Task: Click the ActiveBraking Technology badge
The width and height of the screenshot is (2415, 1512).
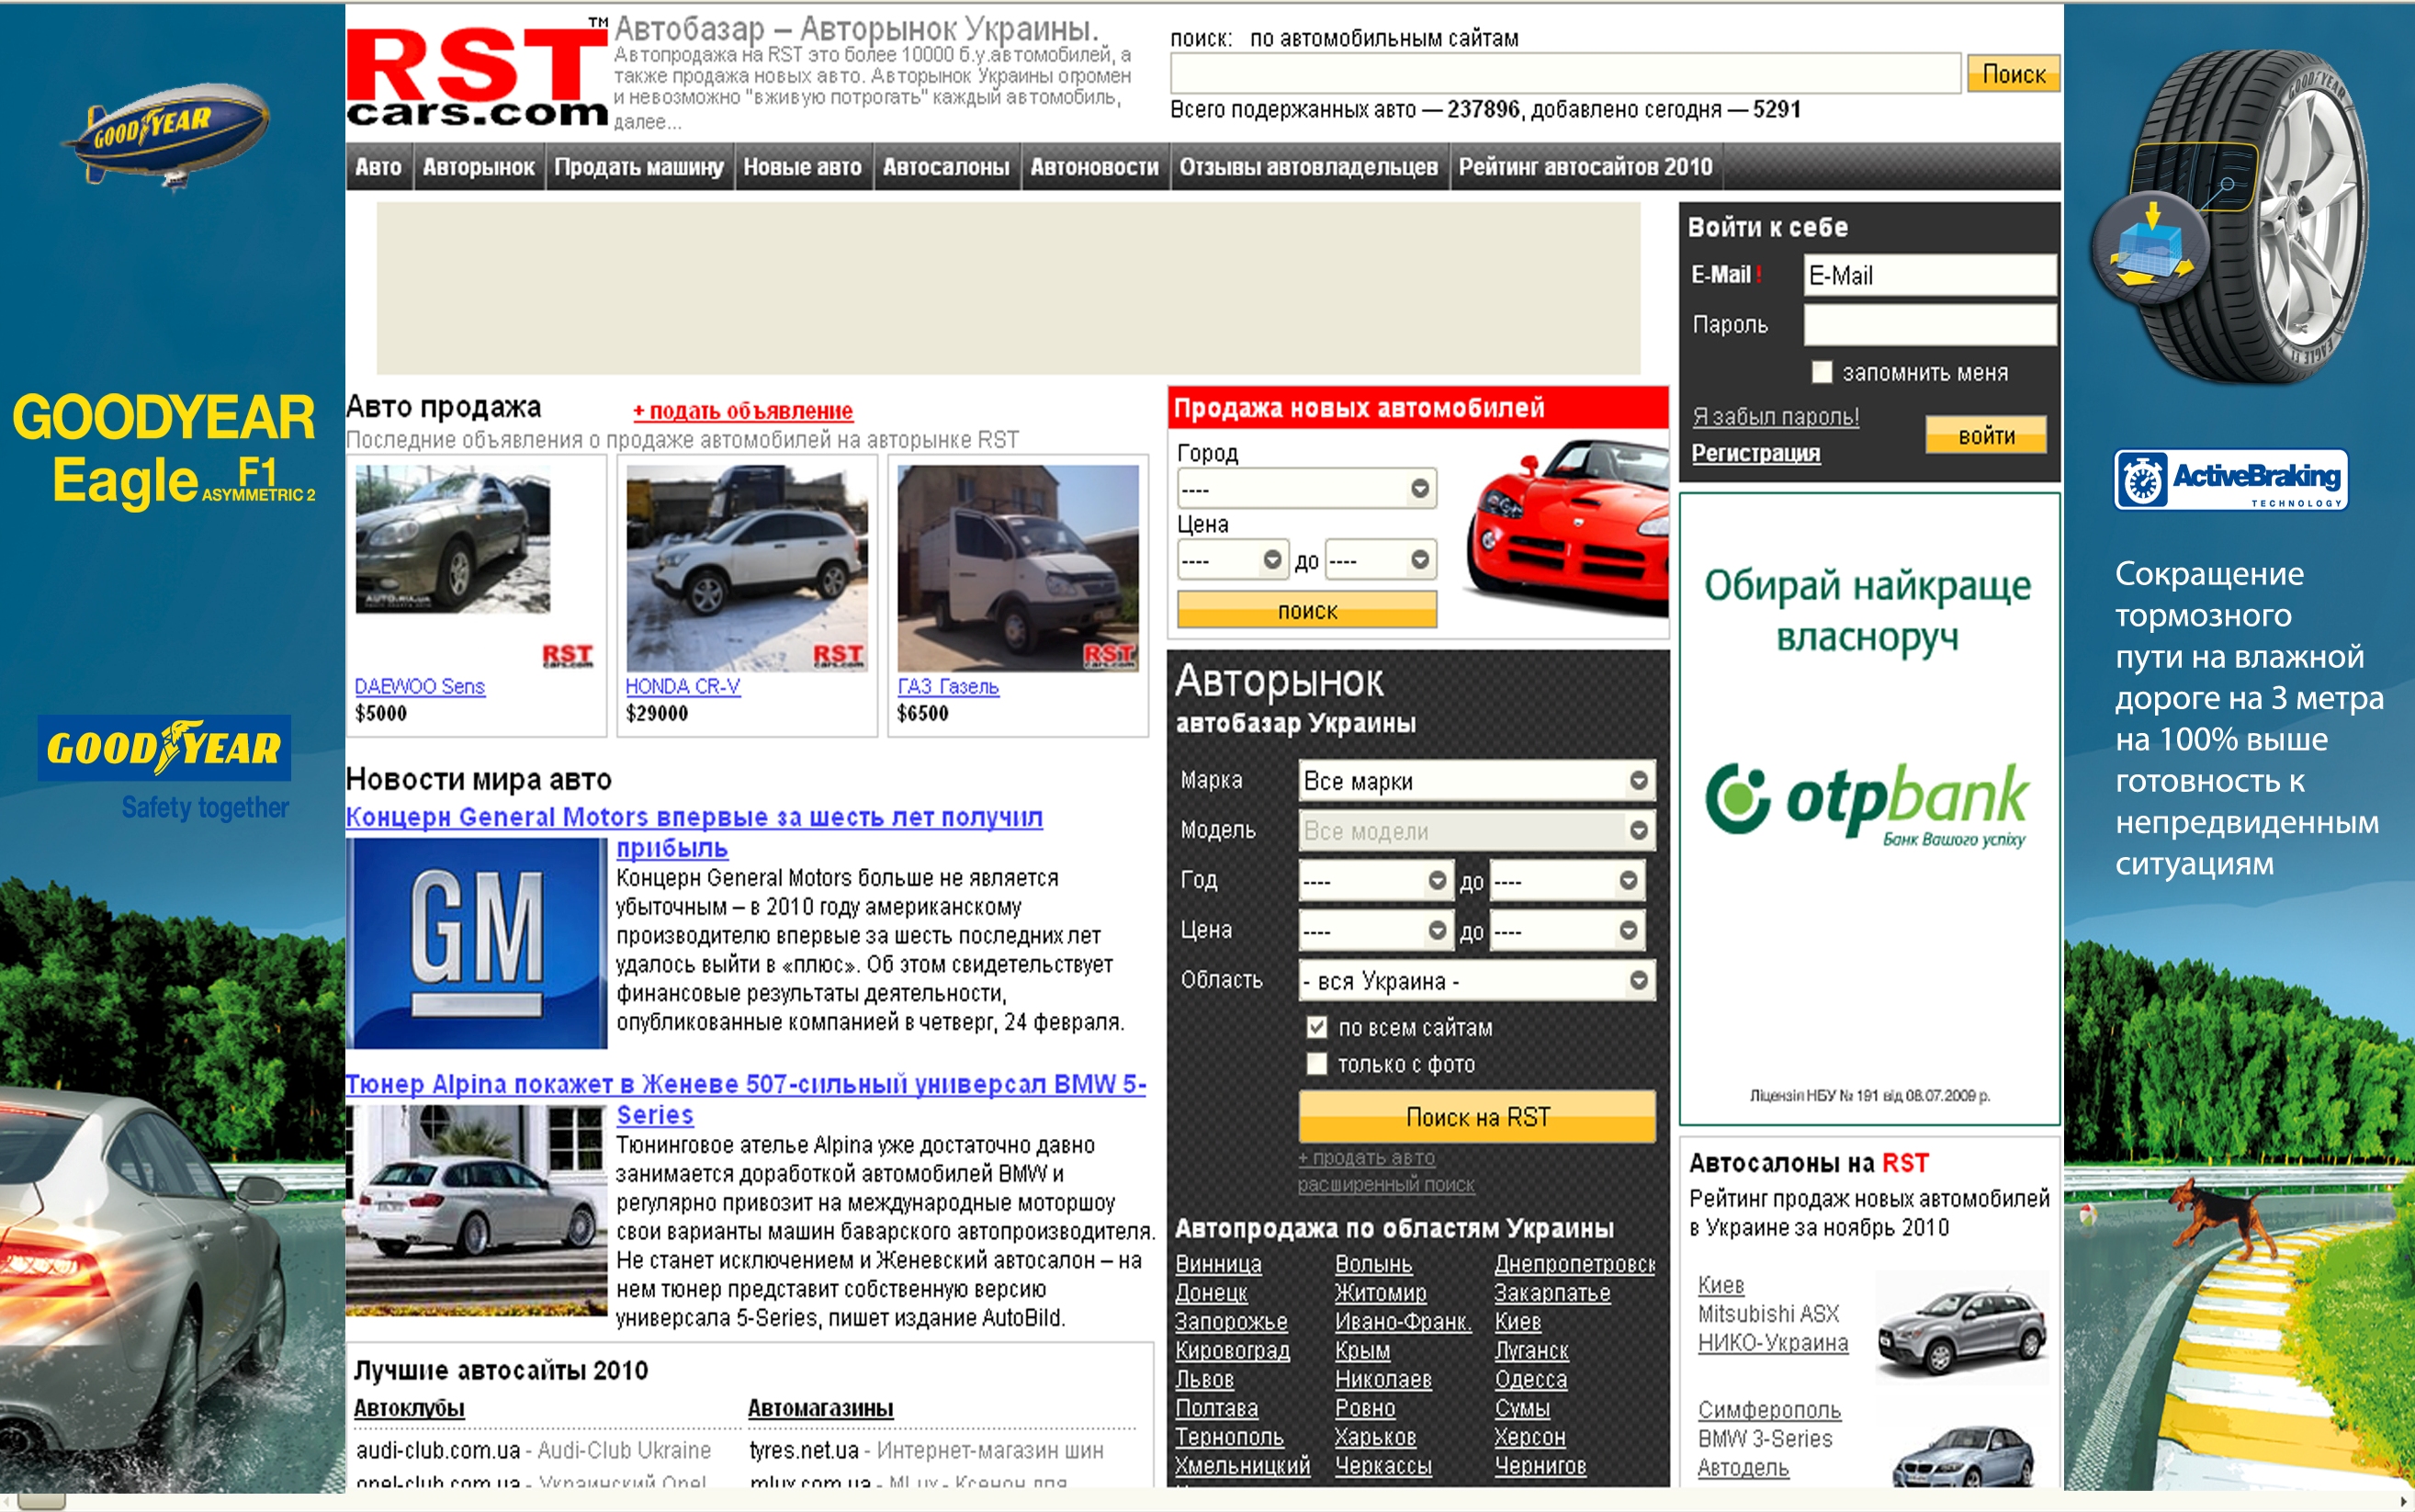Action: pos(2231,480)
